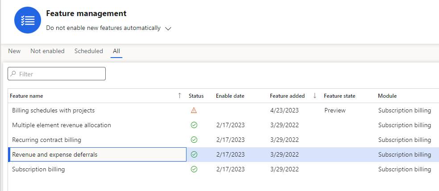This screenshot has height=191, width=439.
Task: Click enabled checkmark for Recurring contract billing
Action: [x=194, y=140]
